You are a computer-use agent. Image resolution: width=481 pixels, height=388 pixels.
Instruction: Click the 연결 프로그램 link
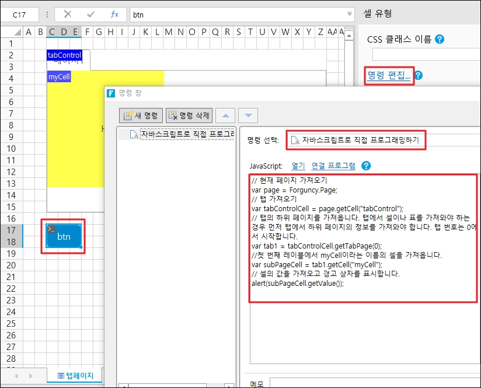click(333, 166)
